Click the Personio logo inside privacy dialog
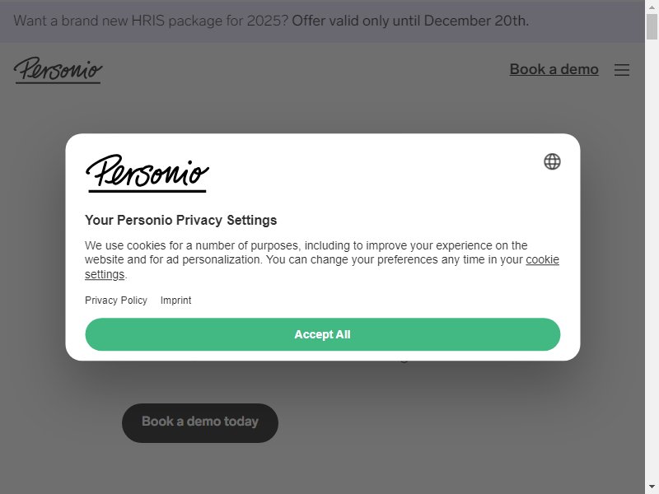This screenshot has width=659, height=494. pyautogui.click(x=147, y=173)
